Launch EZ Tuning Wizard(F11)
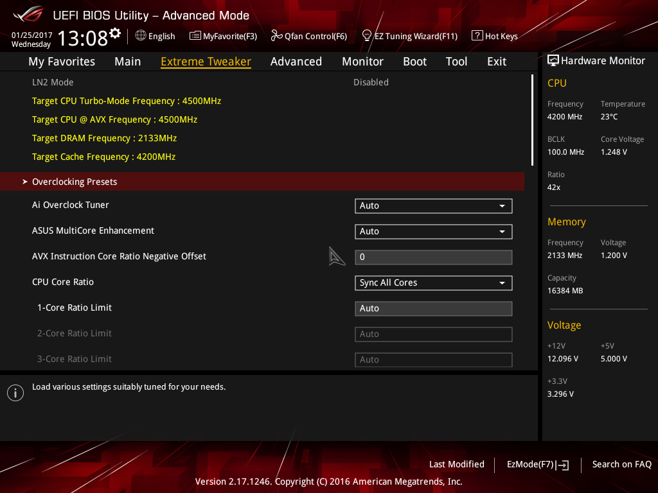 (416, 36)
